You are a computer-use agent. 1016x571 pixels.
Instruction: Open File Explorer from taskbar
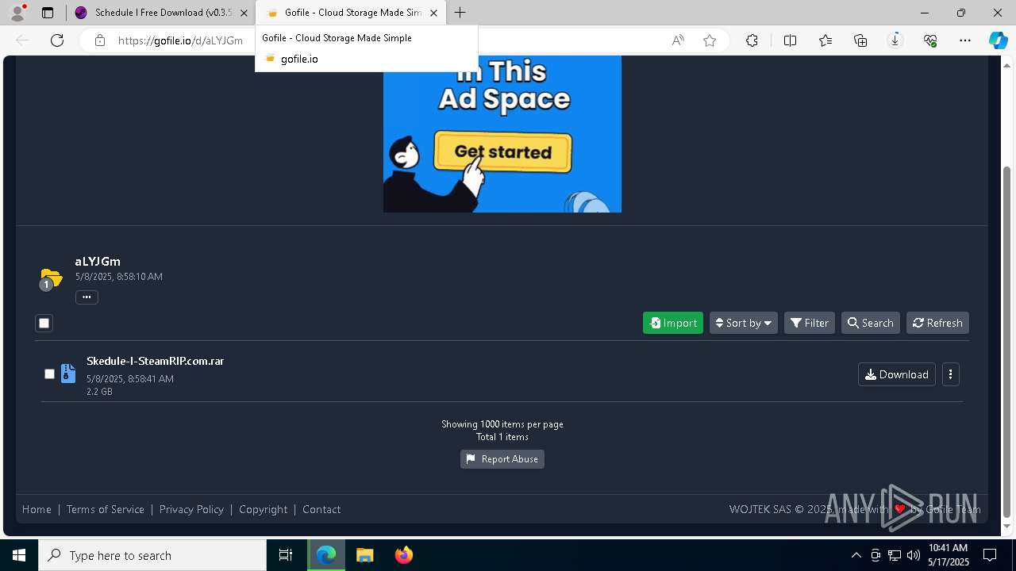(x=364, y=555)
